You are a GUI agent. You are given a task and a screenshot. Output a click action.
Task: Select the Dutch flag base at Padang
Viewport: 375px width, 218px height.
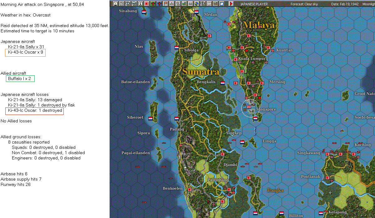[x=177, y=119]
